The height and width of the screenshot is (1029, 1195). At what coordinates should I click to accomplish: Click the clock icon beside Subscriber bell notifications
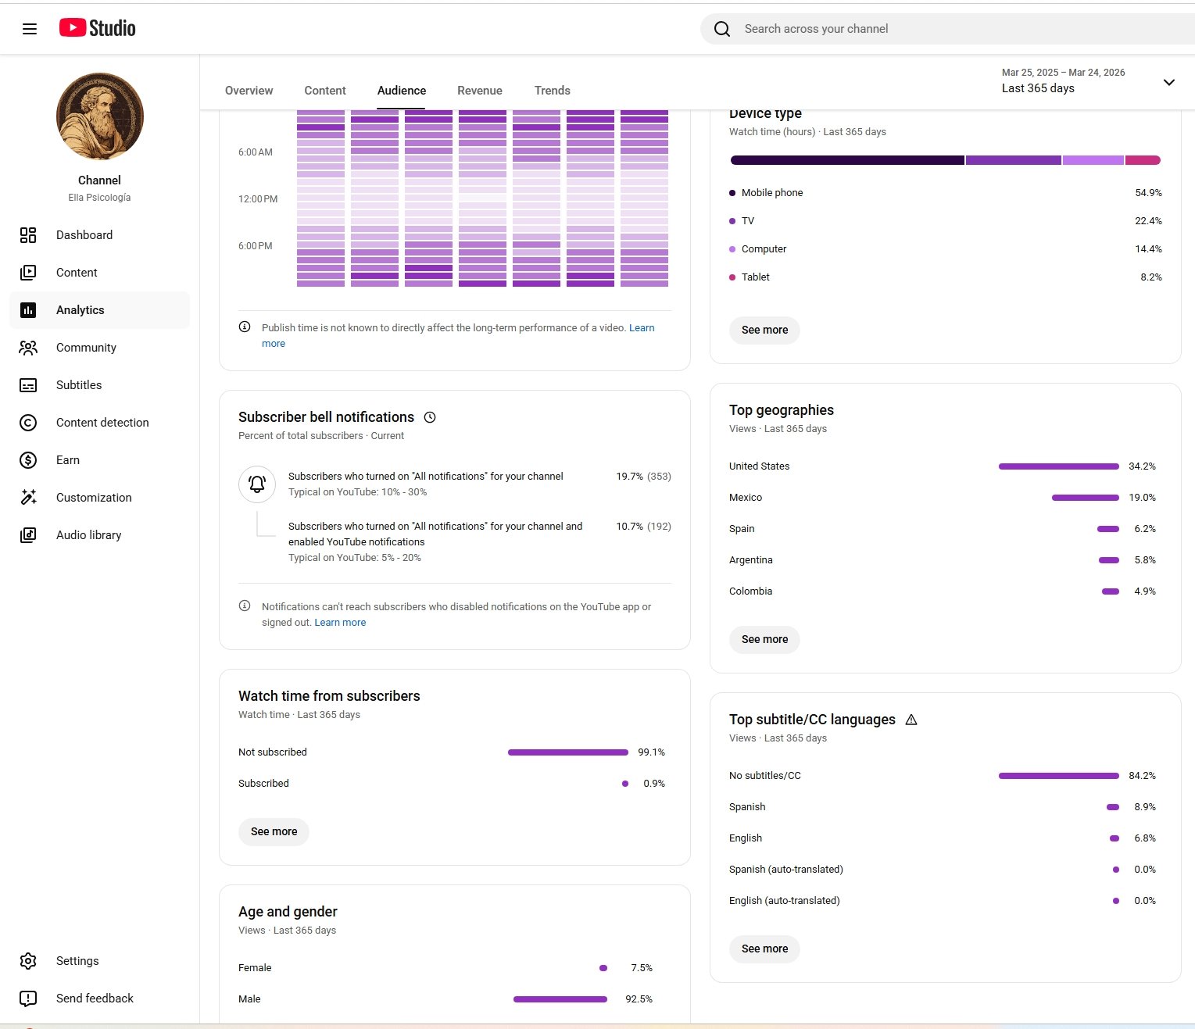coord(430,417)
